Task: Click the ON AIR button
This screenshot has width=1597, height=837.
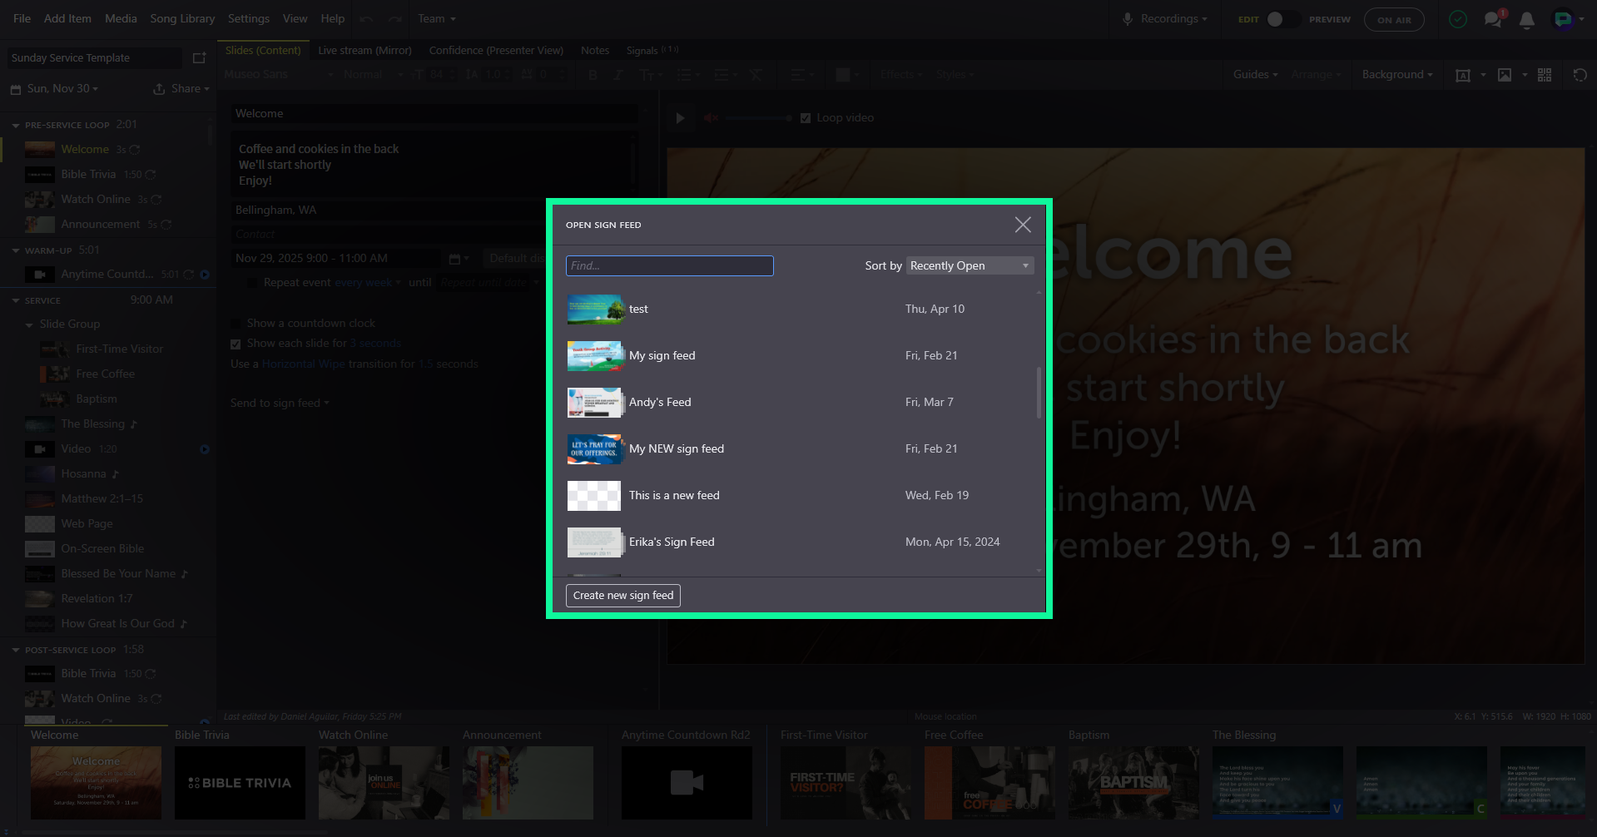Action: (1394, 19)
